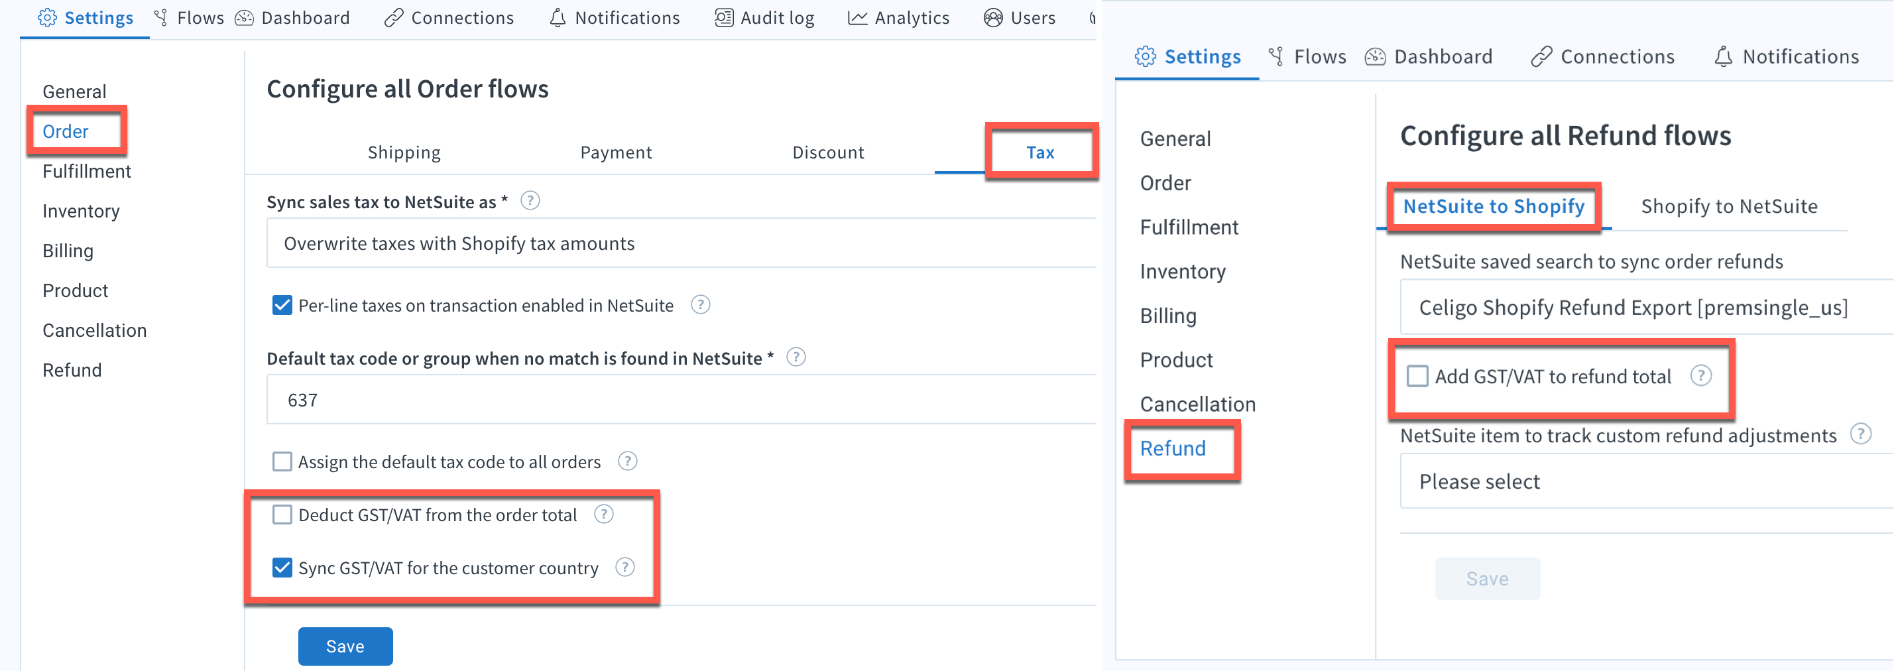This screenshot has height=671, width=1896.
Task: Open help for Assign default tax code option
Action: click(x=628, y=461)
